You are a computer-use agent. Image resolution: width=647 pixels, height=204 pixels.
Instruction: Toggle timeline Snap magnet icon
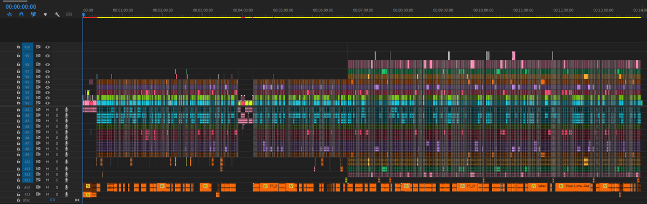(x=22, y=15)
